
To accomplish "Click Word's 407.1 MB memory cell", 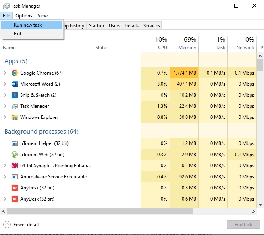I will pyautogui.click(x=184, y=84).
